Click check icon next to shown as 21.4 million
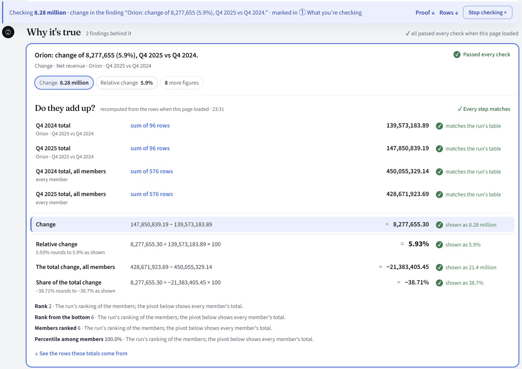Viewport: 522px width, 369px height. coord(439,268)
